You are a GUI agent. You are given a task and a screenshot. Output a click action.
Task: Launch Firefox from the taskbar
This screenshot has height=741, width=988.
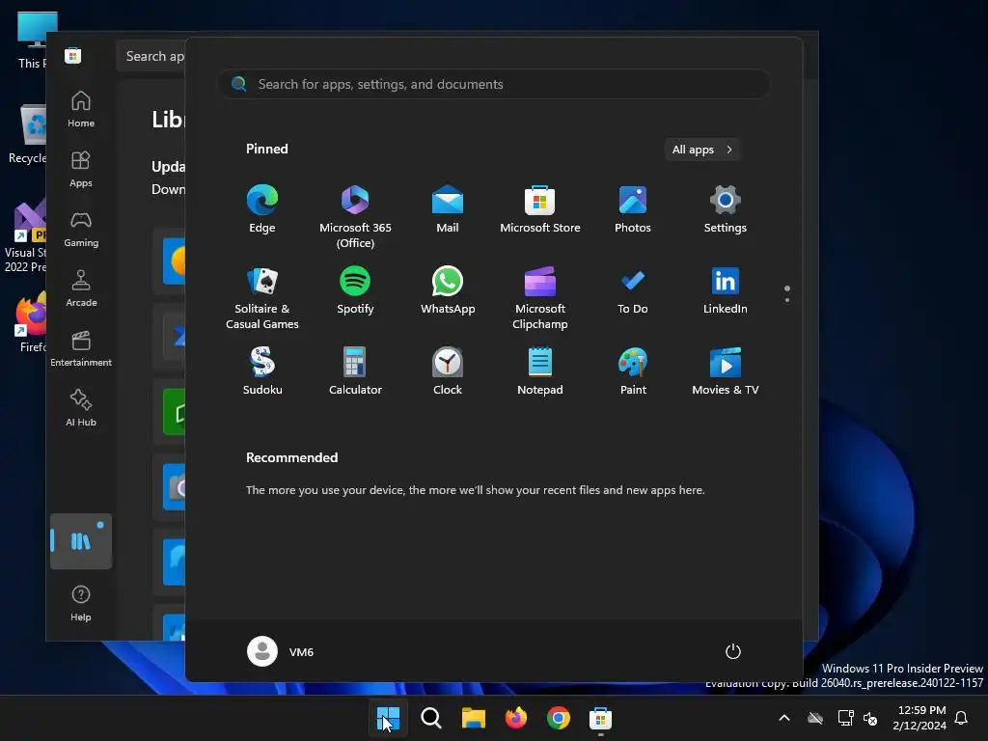[516, 718]
